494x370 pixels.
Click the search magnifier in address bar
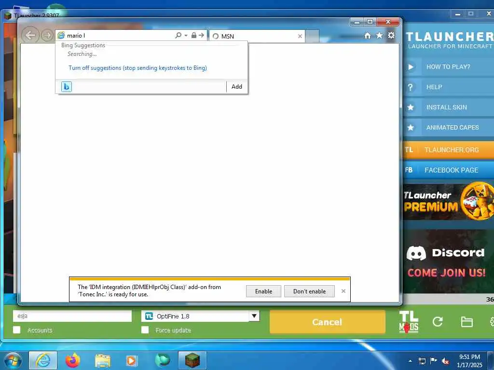click(x=178, y=35)
